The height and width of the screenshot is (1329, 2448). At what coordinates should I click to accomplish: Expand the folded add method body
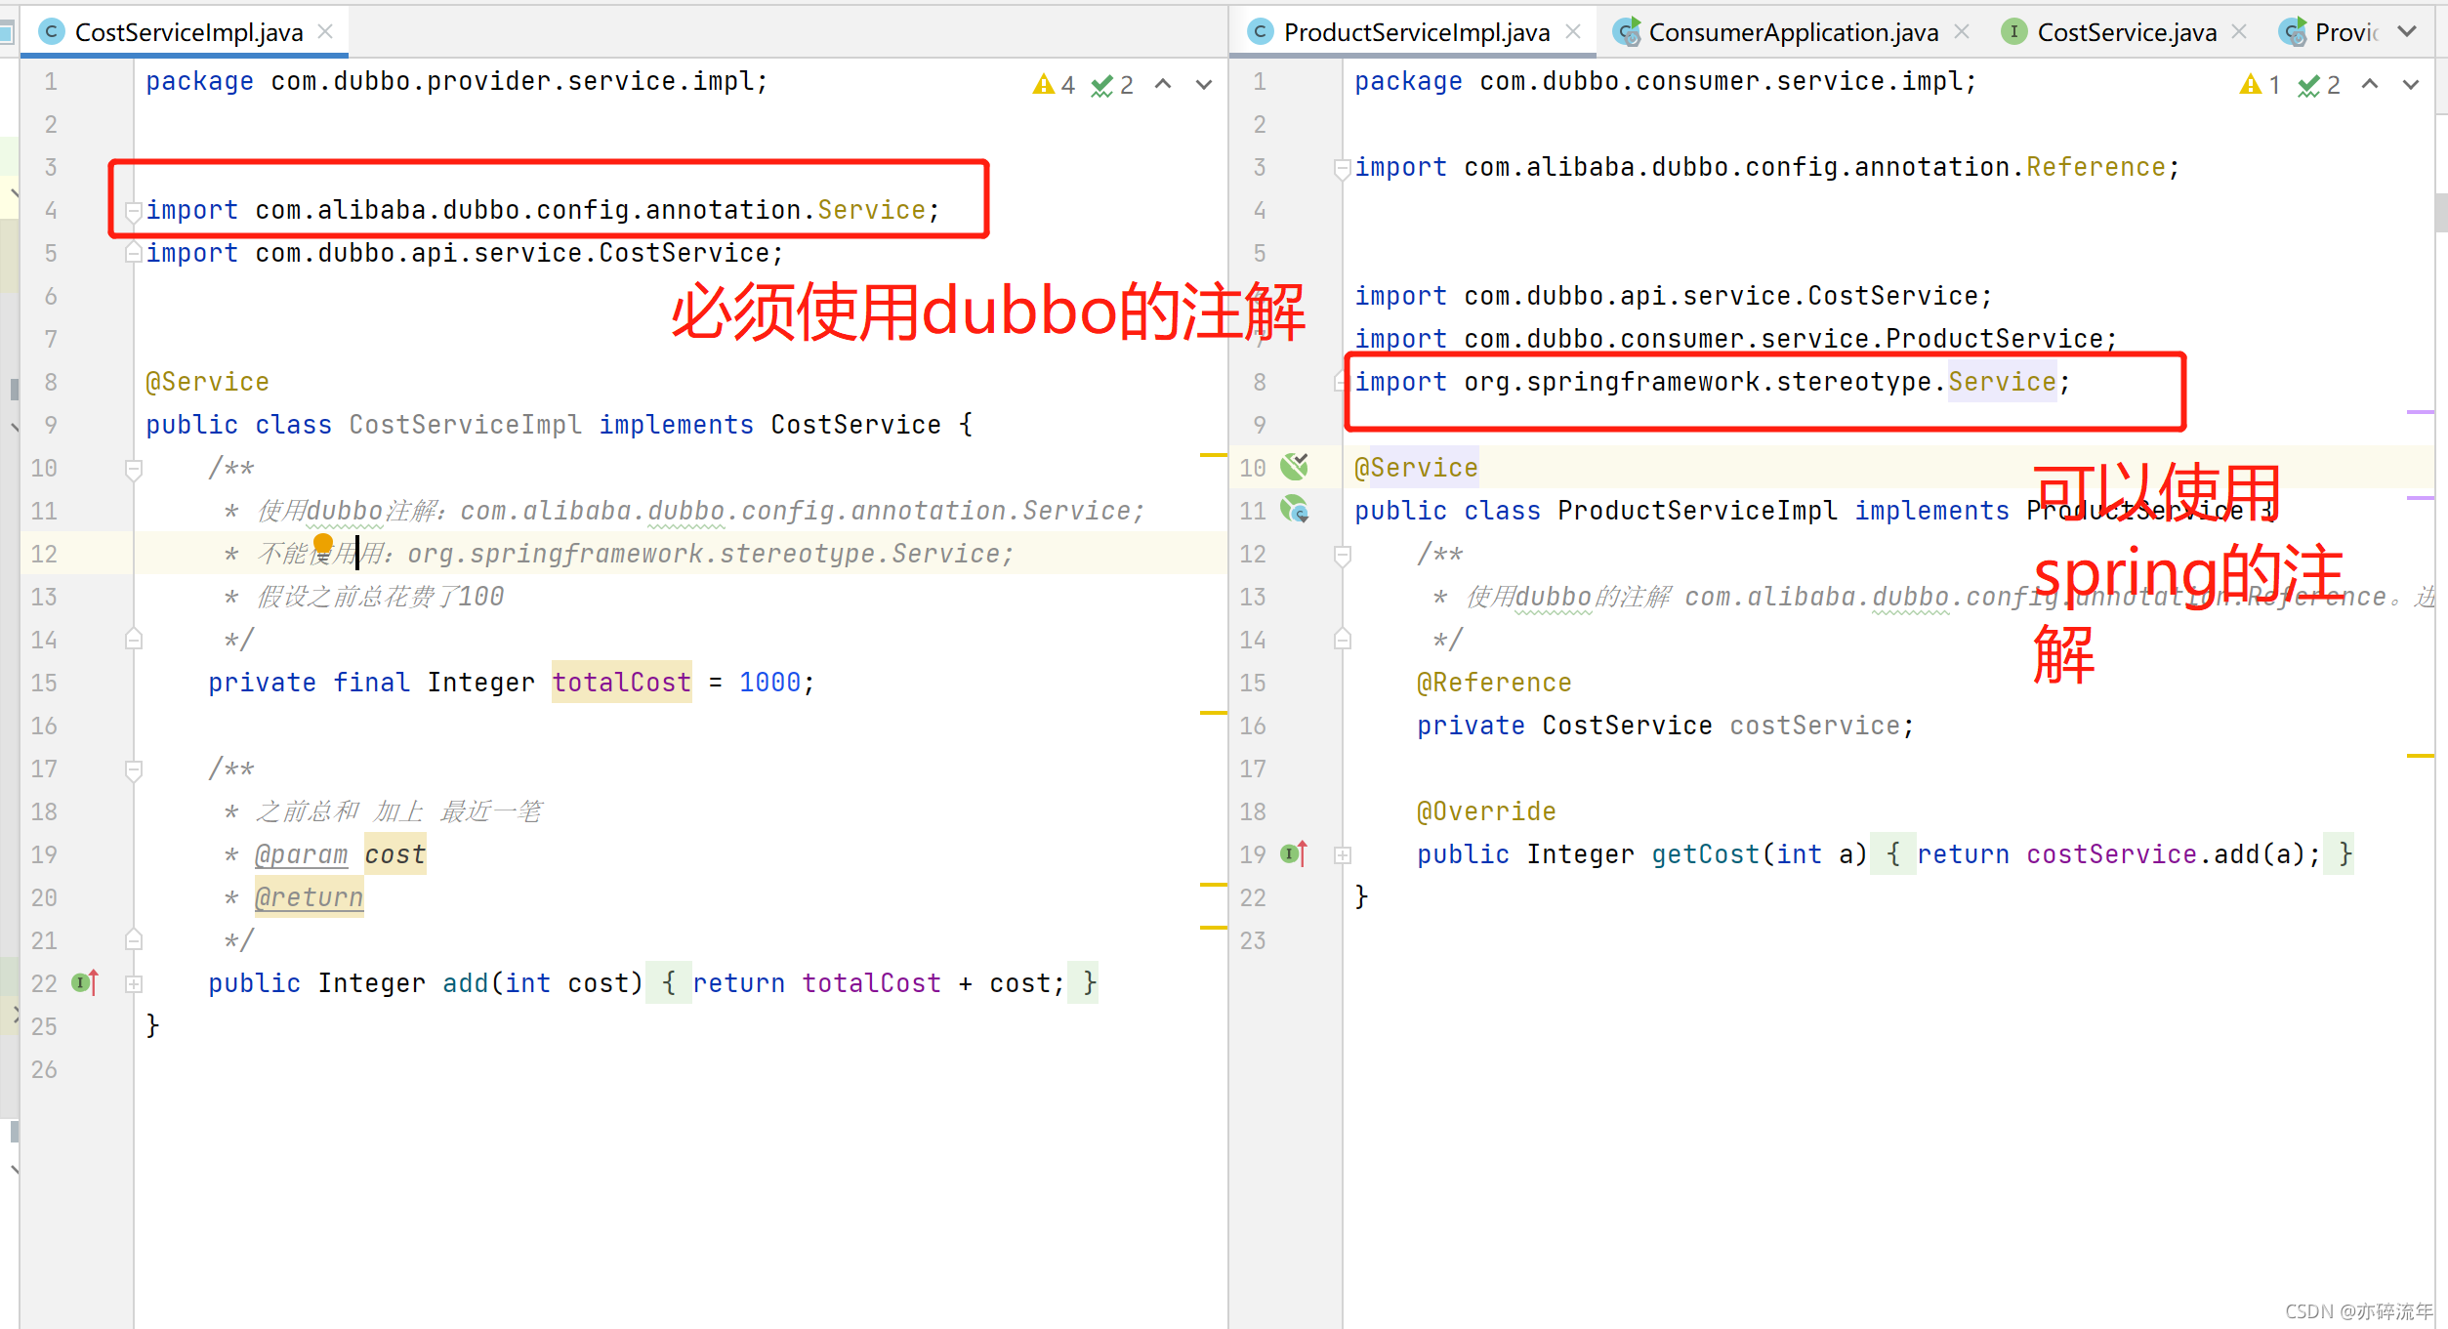coord(135,983)
